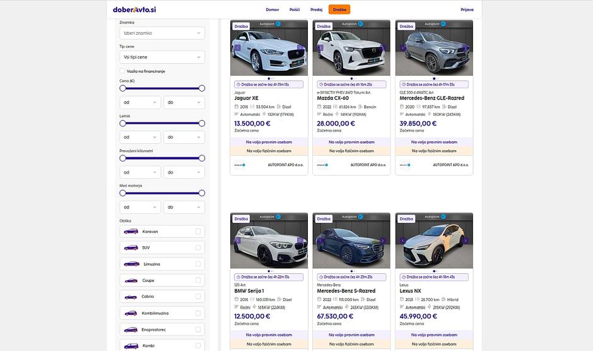Viewport: 593px width, 351px height.
Task: Click the Prijava login link
Action: tap(467, 9)
